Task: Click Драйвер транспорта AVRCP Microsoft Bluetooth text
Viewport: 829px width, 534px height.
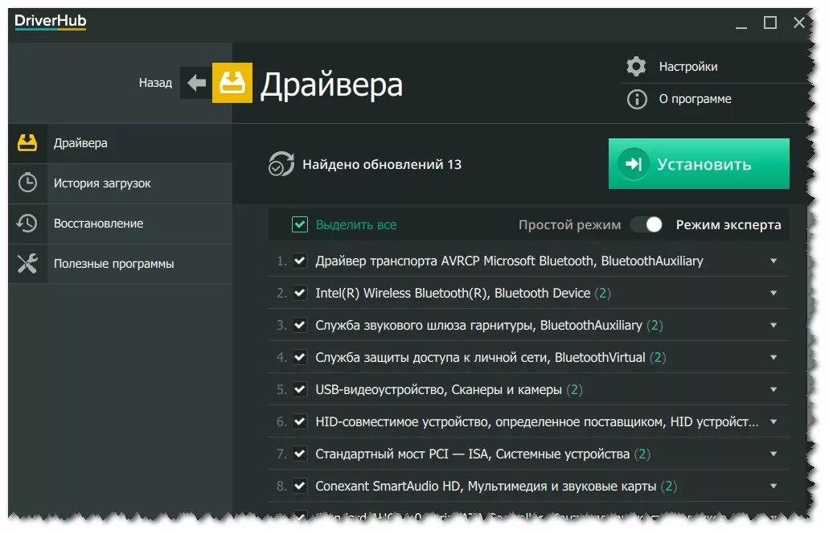Action: point(509,261)
